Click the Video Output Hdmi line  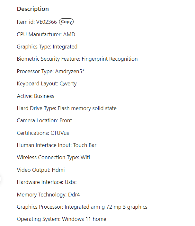(x=41, y=170)
